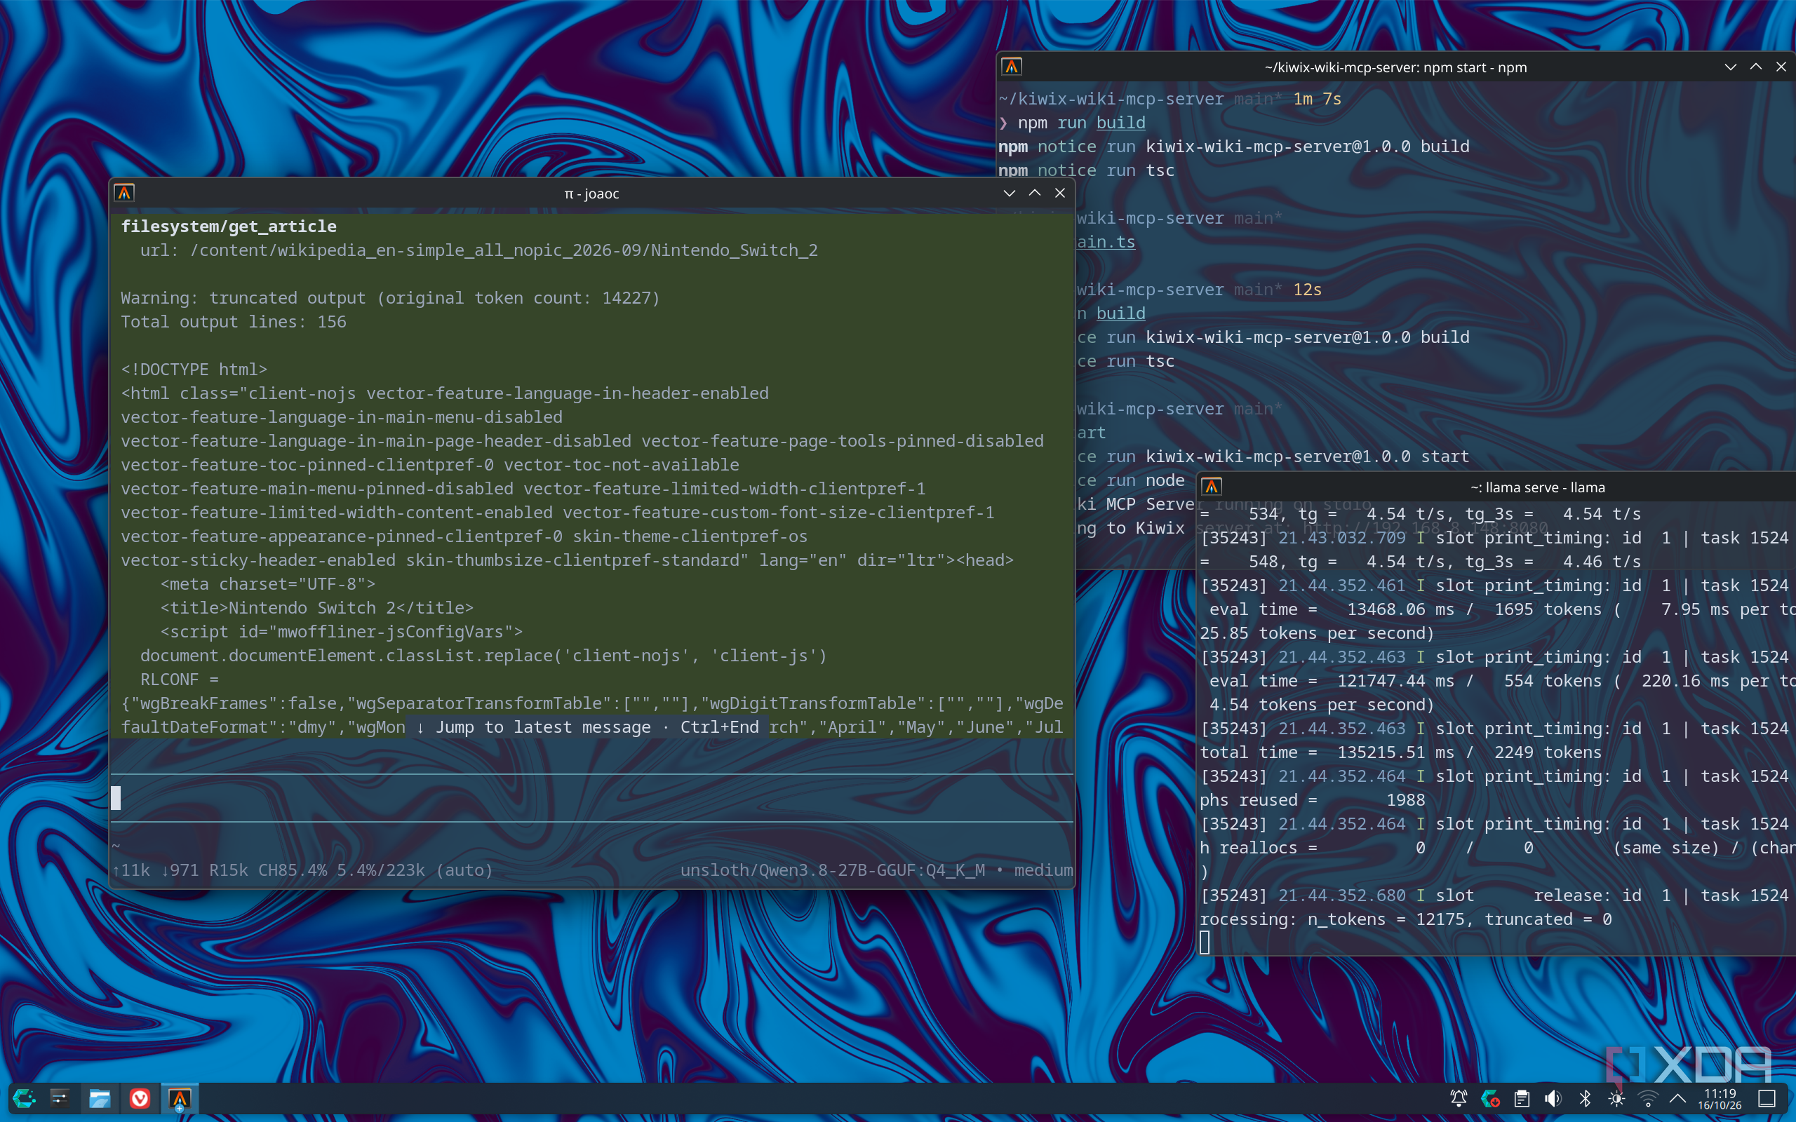Screen dimensions: 1796x1122
Task: Click the 'Total output lines: 156' text
Action: pyautogui.click(x=234, y=322)
